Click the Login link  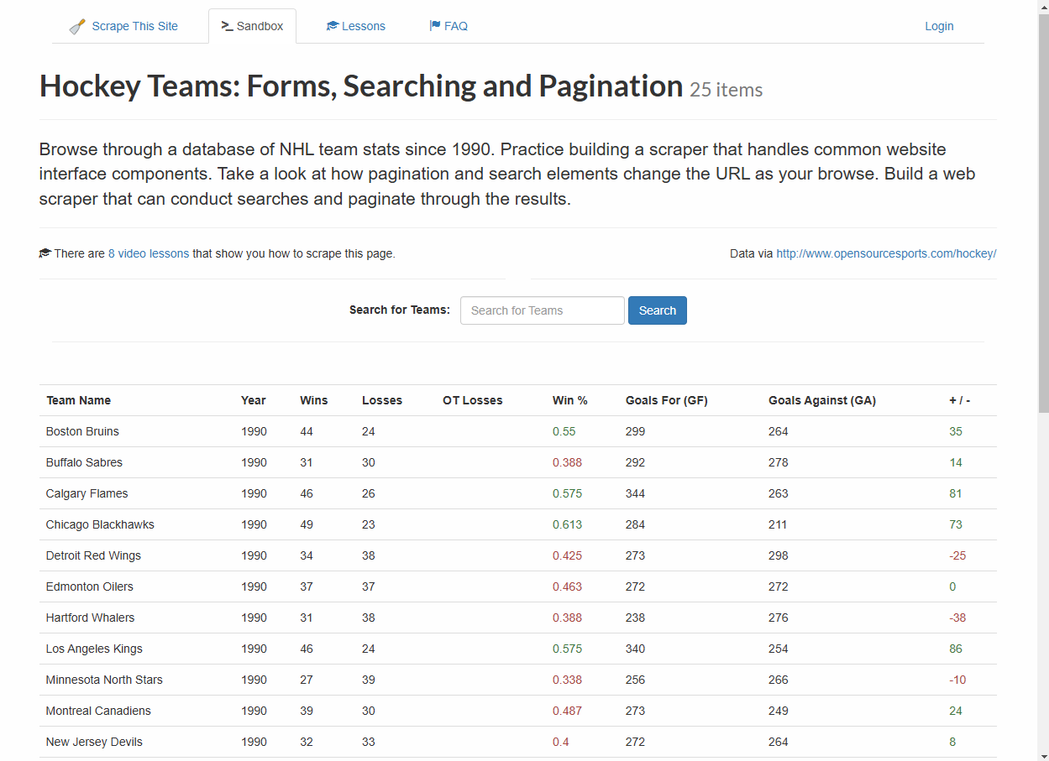939,25
